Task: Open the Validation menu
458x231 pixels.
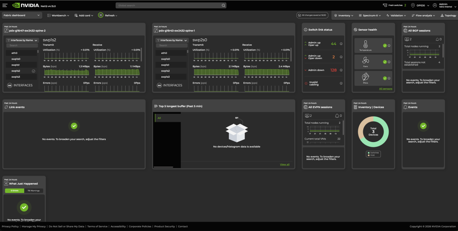Action: 396,15
